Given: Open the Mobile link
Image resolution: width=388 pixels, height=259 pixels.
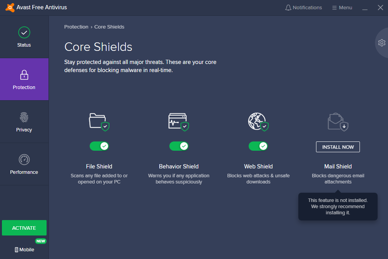Looking at the screenshot, I should pos(24,250).
